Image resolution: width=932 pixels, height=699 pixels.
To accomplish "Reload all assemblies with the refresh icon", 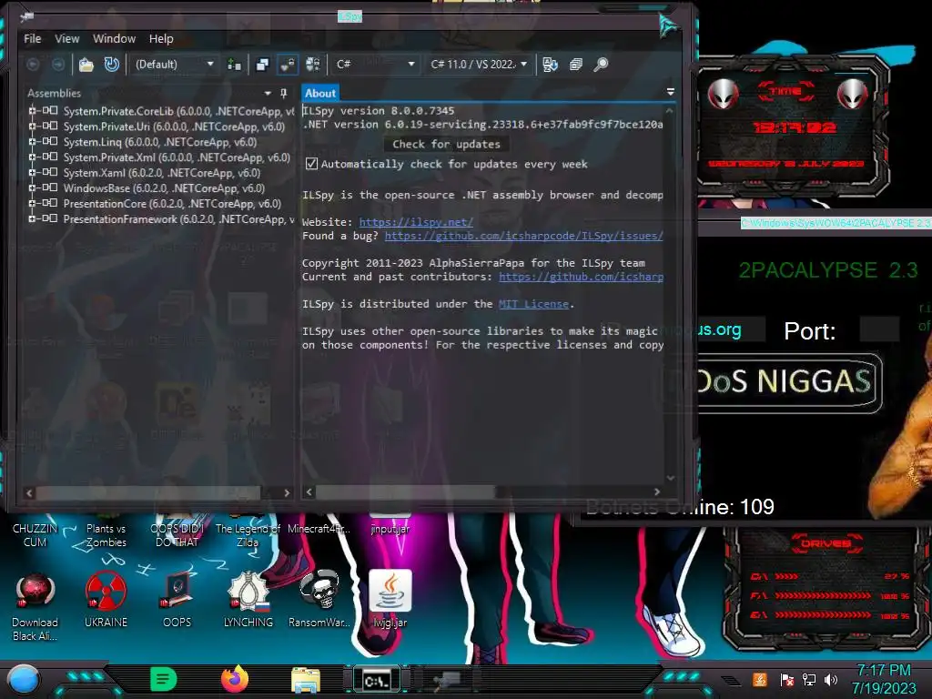I will coord(112,65).
